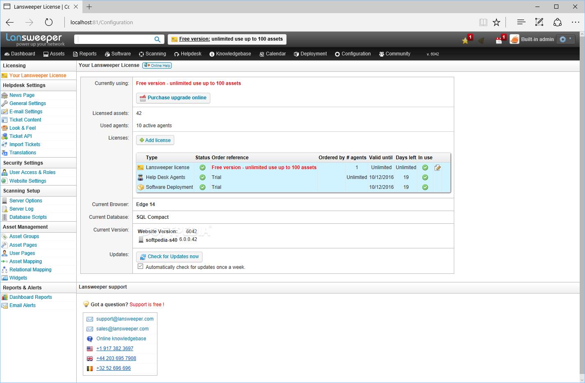Viewport: 585px width, 383px height.
Task: Click the search magnifier icon in the header
Action: 157,39
